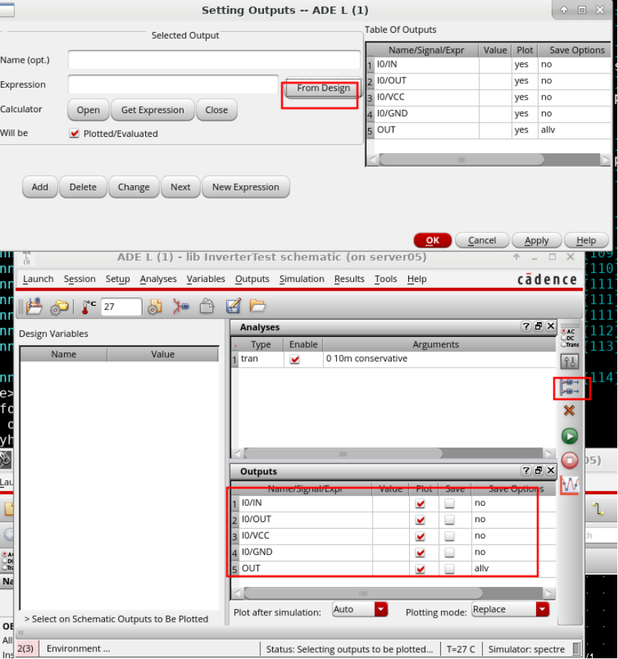Click the pencil notepad icon in ADE toolbar
Screen dimensions: 618x659
tap(233, 306)
